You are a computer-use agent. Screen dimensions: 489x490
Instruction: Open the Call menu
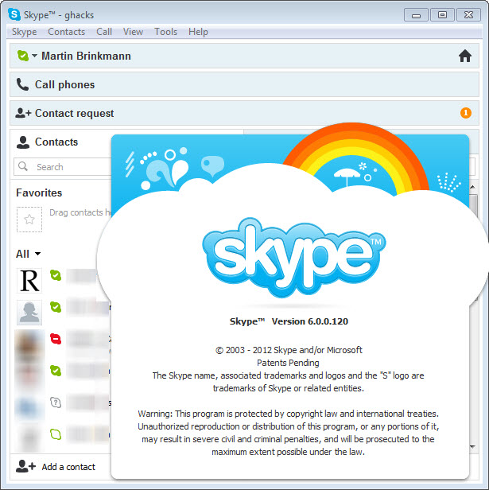pyautogui.click(x=104, y=32)
